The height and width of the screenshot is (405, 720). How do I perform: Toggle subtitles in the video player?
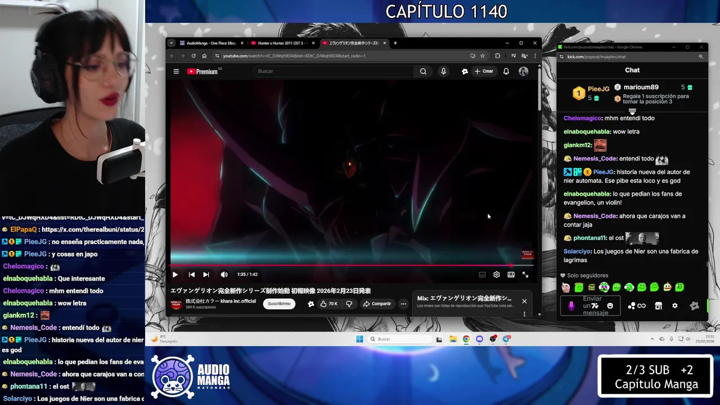pos(482,274)
